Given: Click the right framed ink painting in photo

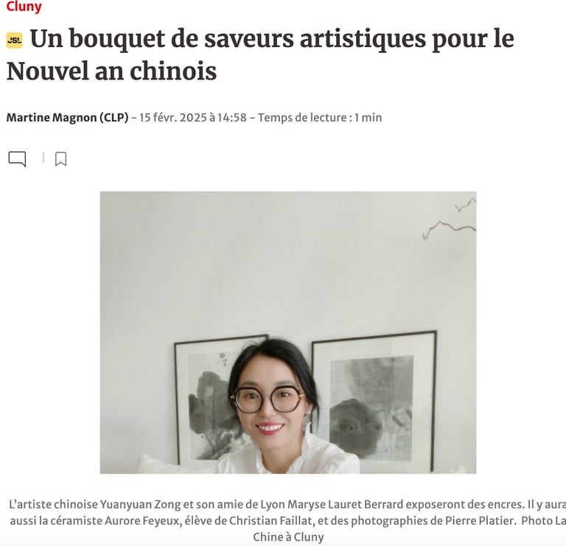Looking at the screenshot, I should pyautogui.click(x=374, y=401).
